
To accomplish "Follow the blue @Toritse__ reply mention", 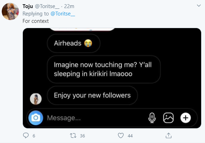I will tap(63, 14).
